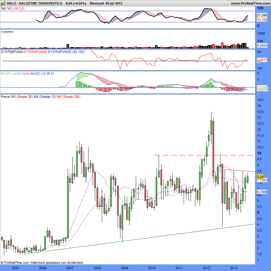271x271 pixels.
Task: Click the 2013 year label
Action: point(234,268)
